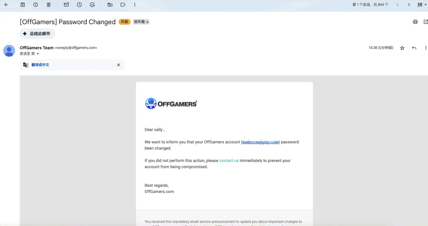Image resolution: width=428 pixels, height=226 pixels.
Task: Open message more options menu
Action: point(426,48)
